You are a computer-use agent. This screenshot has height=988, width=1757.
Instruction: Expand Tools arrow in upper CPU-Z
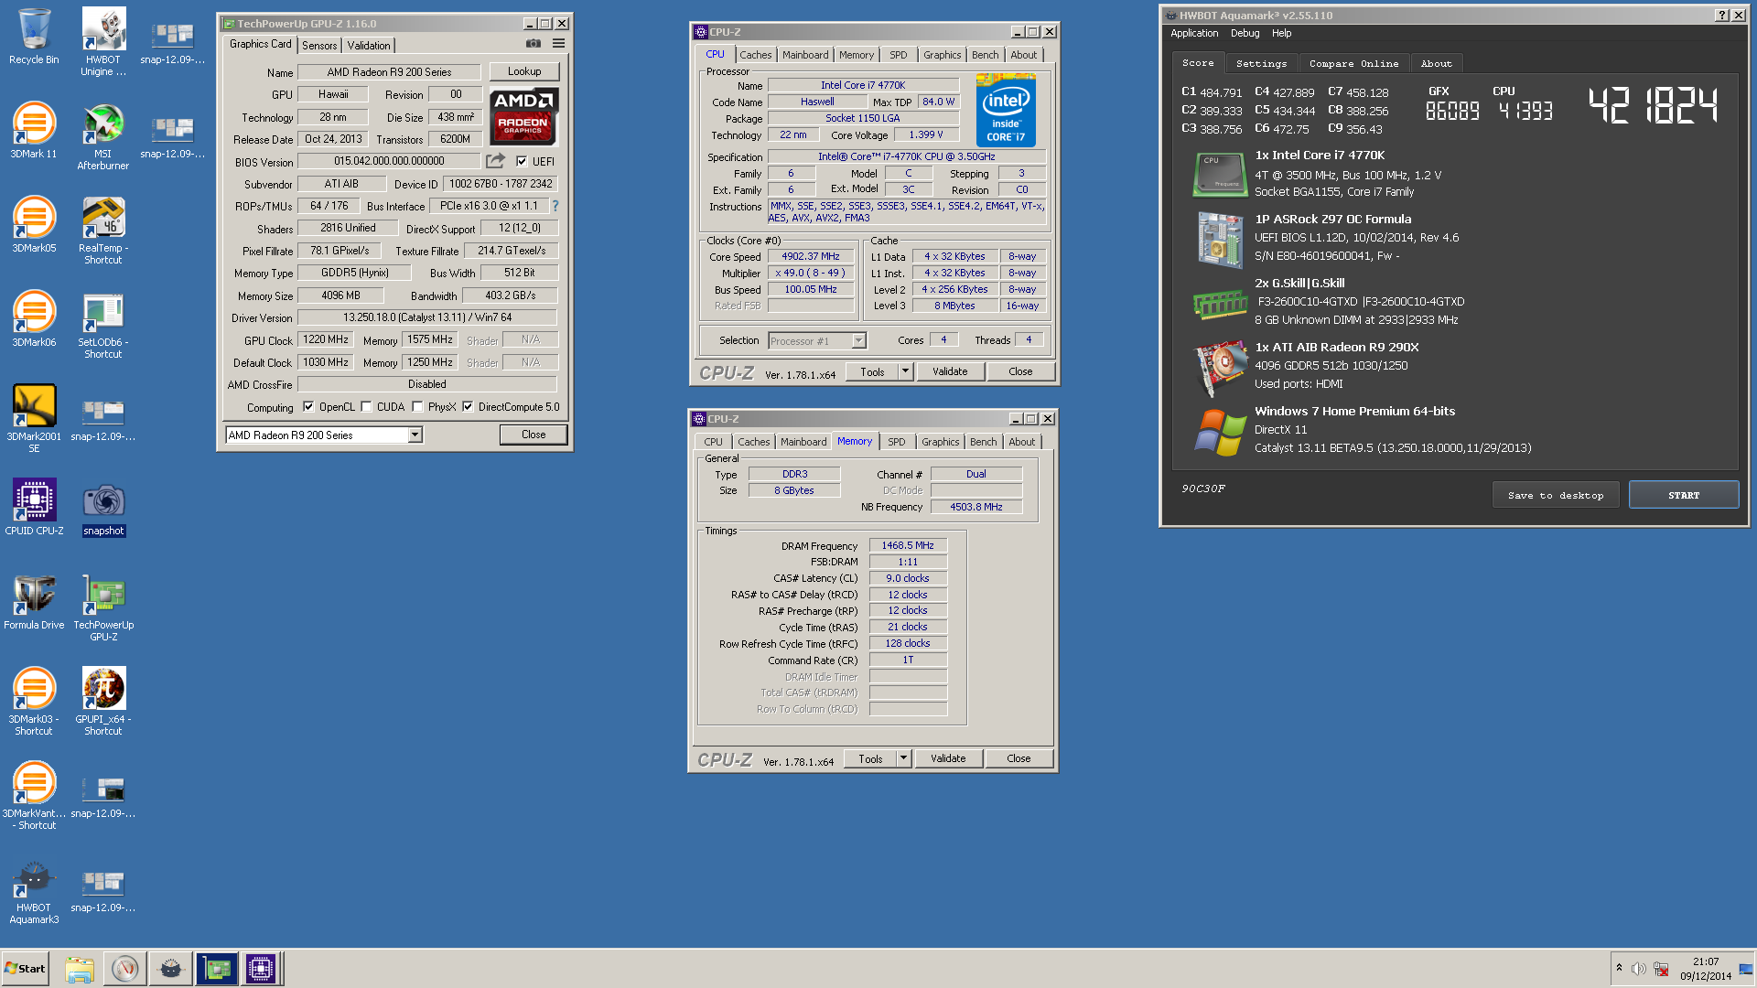(905, 371)
